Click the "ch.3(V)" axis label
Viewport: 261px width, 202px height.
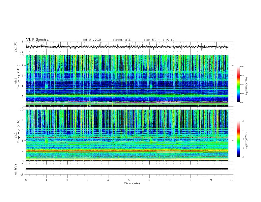tap(16, 169)
